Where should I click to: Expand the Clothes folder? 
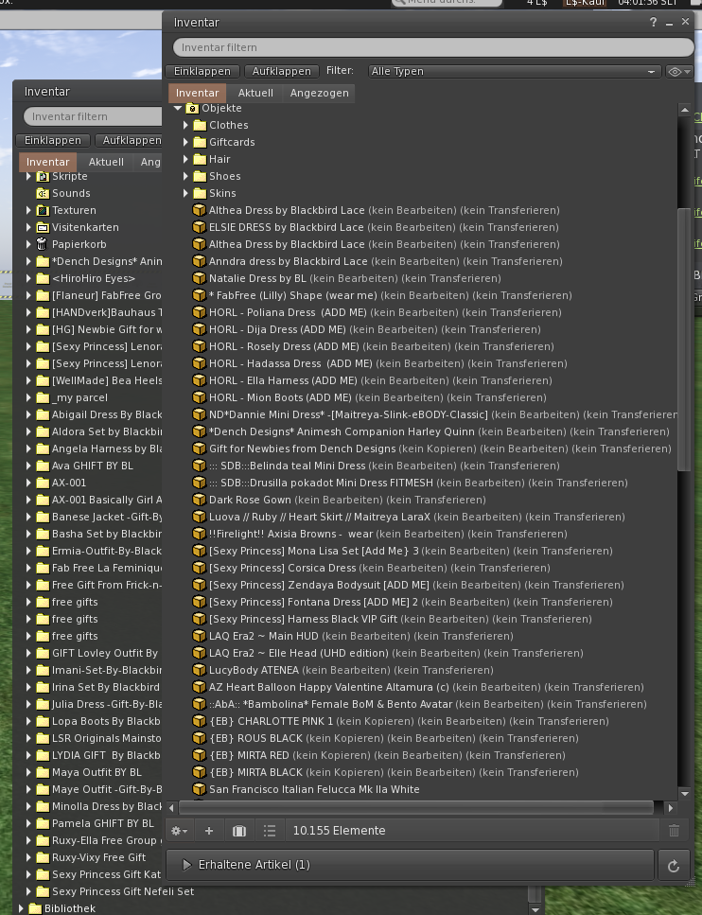point(185,125)
